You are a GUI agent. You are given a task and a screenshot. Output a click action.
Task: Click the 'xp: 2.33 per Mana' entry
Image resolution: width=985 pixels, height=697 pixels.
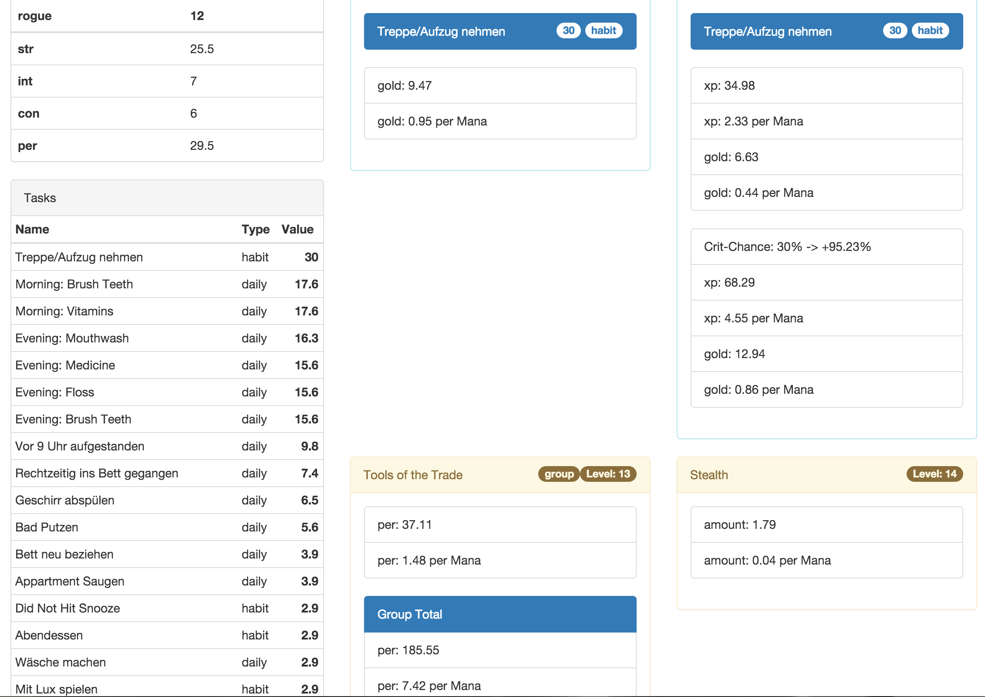pos(826,121)
